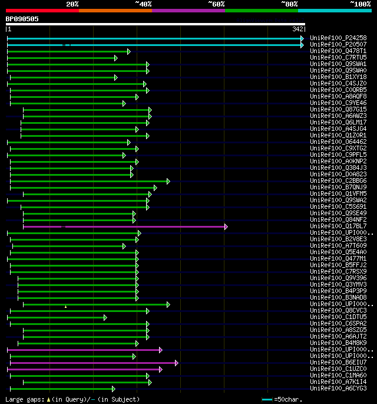
Task: Click label UniRef100_O64462
Action: pos(338,142)
